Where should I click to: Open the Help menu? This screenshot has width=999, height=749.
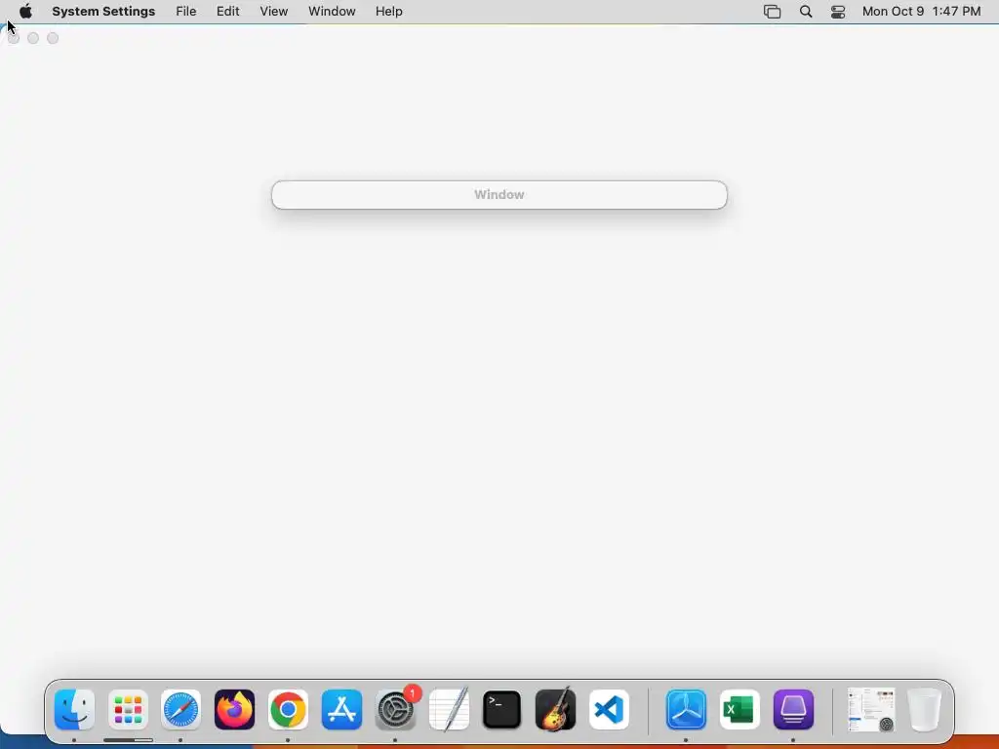click(x=388, y=12)
